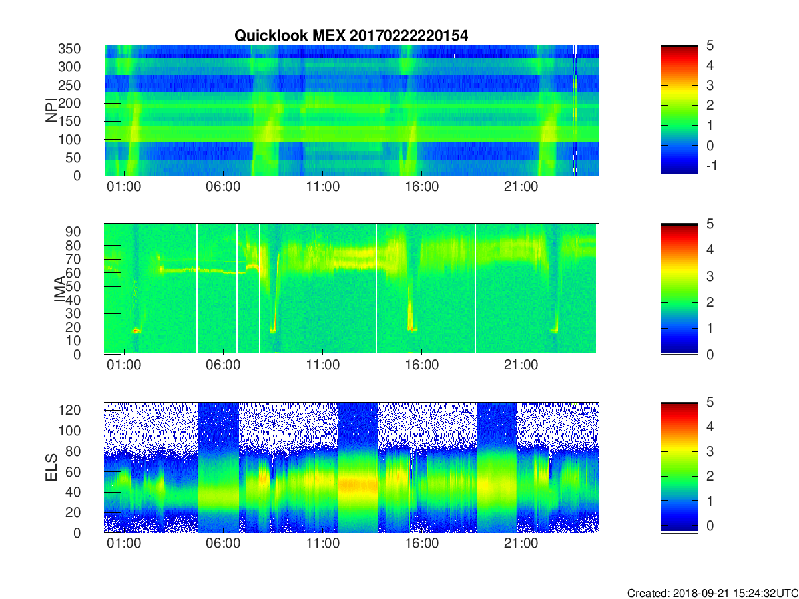
Task: Click the 01:00 tick below the ELS plot
Action: [124, 544]
